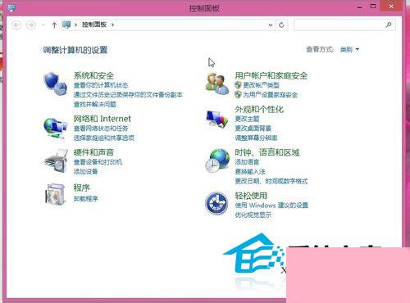Screen dimensions: 410x303
Task: Click 更改帐户类型 link
Action: point(261,85)
